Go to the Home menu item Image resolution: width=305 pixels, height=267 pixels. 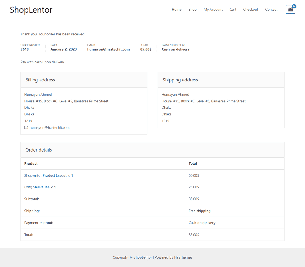176,10
